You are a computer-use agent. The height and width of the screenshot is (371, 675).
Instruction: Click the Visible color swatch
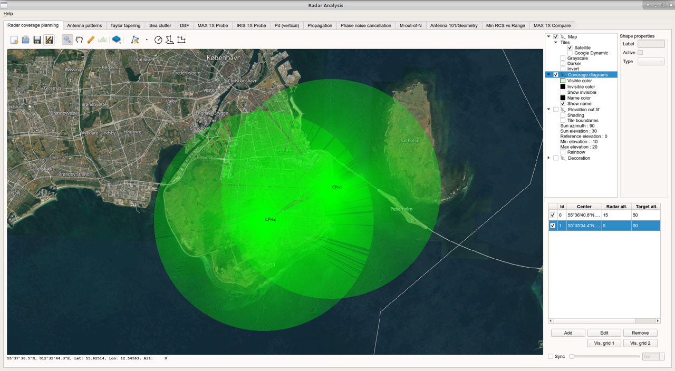(x=563, y=80)
